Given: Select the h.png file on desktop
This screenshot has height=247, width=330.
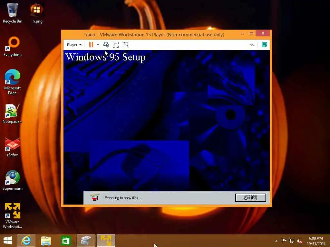Looking at the screenshot, I should coord(37,13).
